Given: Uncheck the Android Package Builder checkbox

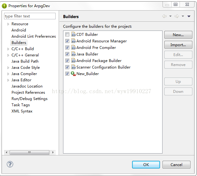Looking at the screenshot, I should [x=67, y=61].
